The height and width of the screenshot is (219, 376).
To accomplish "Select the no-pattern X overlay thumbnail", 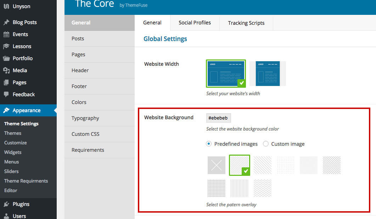I will click(217, 165).
